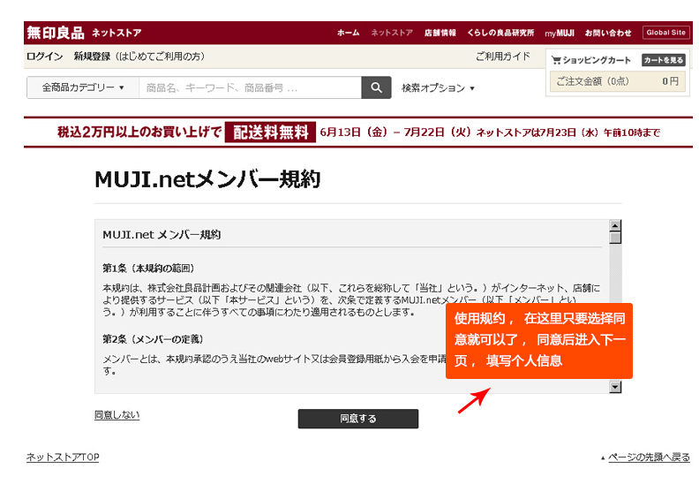
Task: Click the terms box scrollbar thumb
Action: 615,238
